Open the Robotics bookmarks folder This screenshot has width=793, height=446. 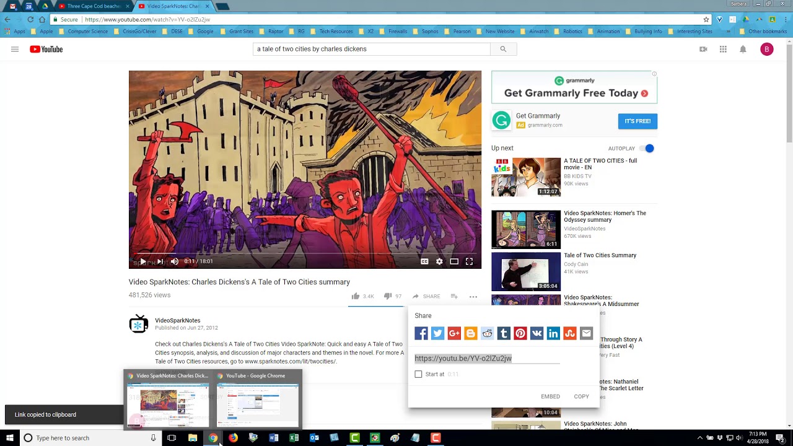(567, 31)
